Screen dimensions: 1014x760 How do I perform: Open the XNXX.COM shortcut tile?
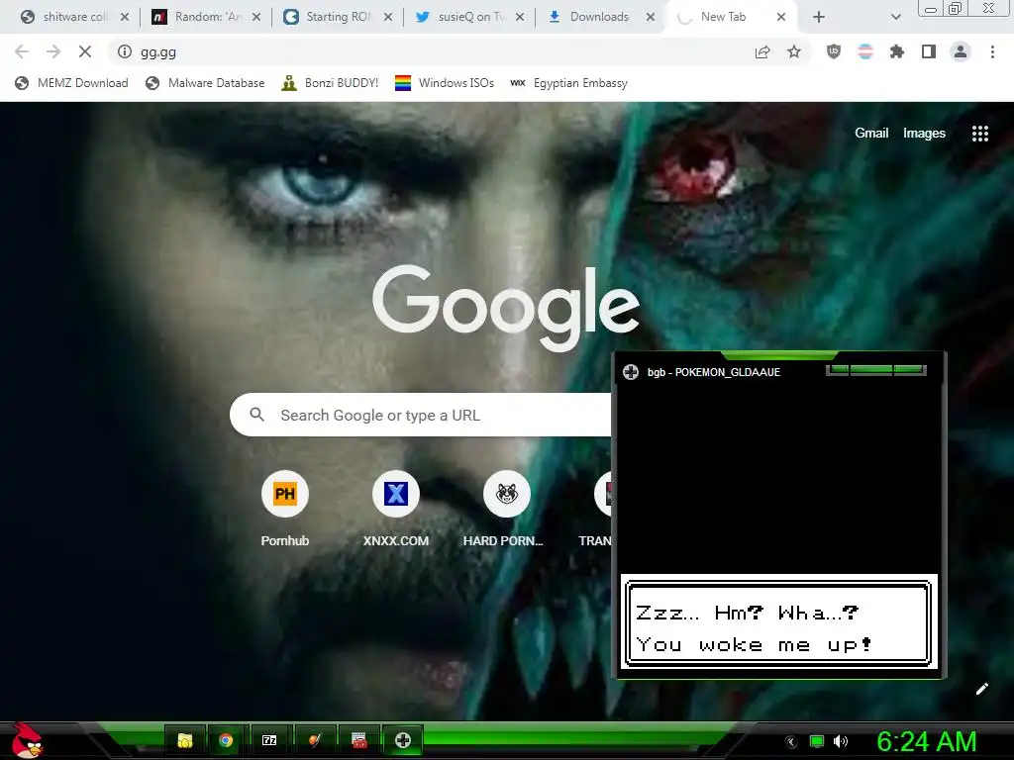tap(396, 509)
